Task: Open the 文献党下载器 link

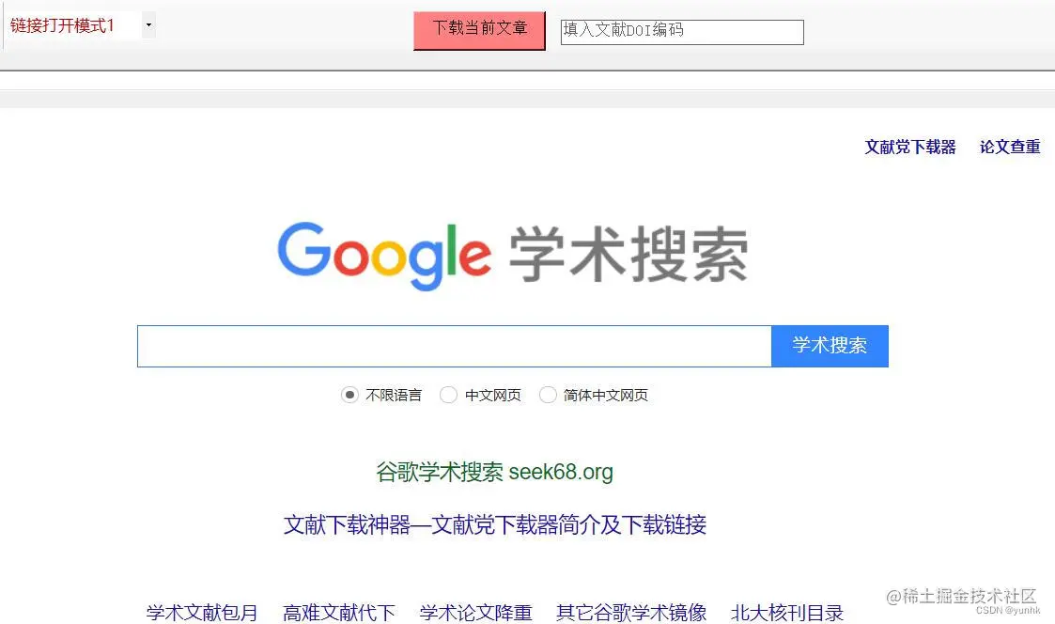Action: [x=909, y=147]
